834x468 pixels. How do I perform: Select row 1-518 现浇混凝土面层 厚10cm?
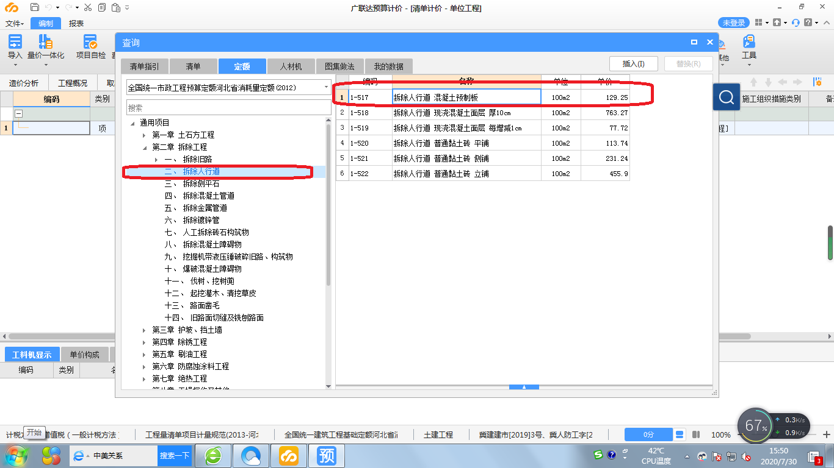482,113
